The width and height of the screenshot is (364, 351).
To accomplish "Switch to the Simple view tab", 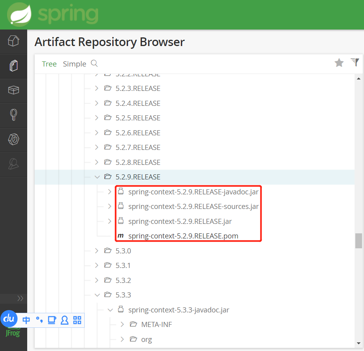I will (74, 64).
